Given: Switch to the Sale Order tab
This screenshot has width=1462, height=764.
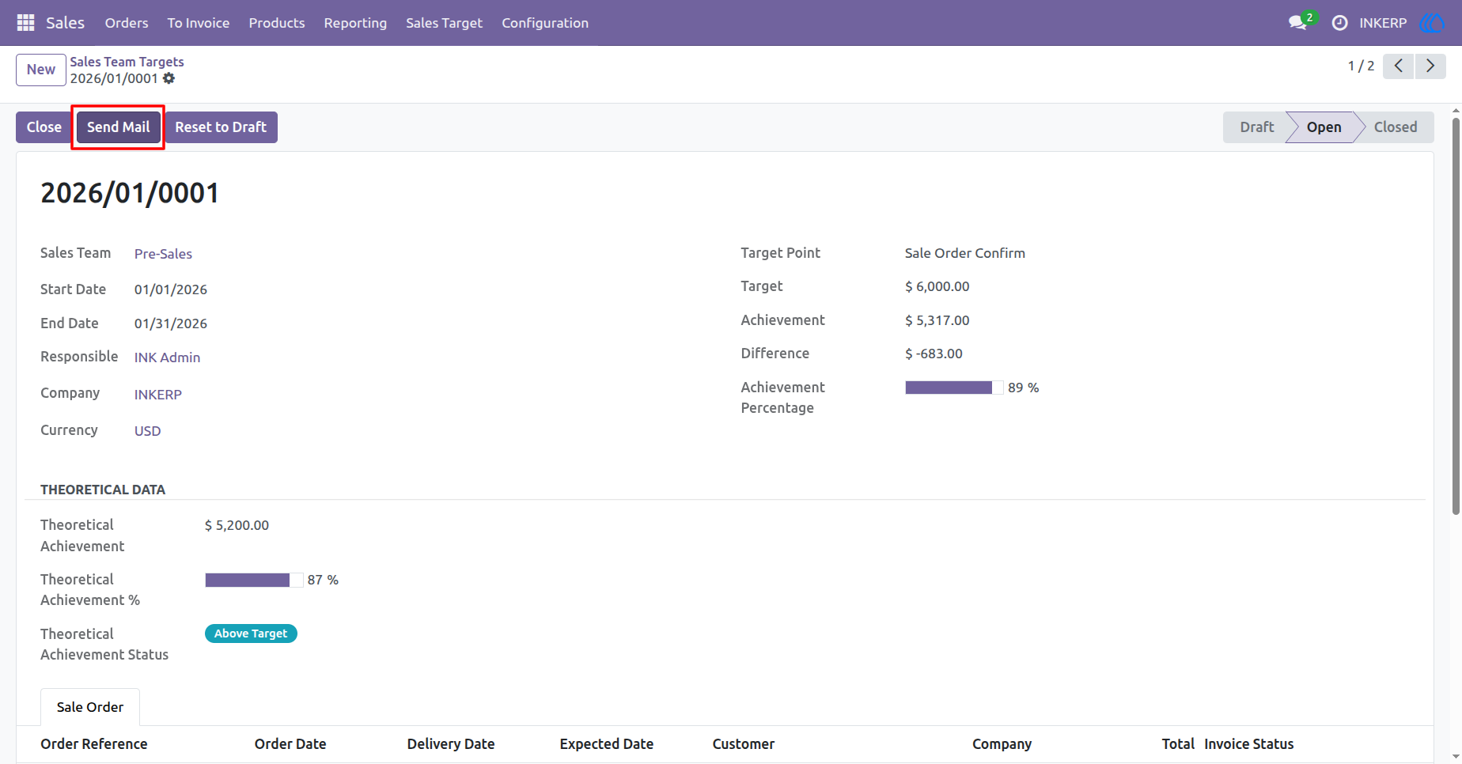Looking at the screenshot, I should pos(90,707).
